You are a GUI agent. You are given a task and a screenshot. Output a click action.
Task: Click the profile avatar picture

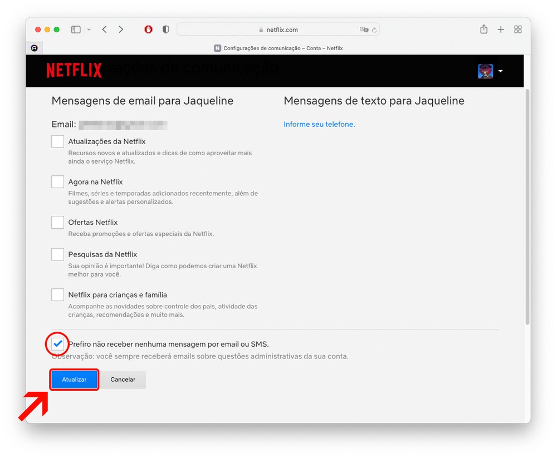click(x=485, y=71)
